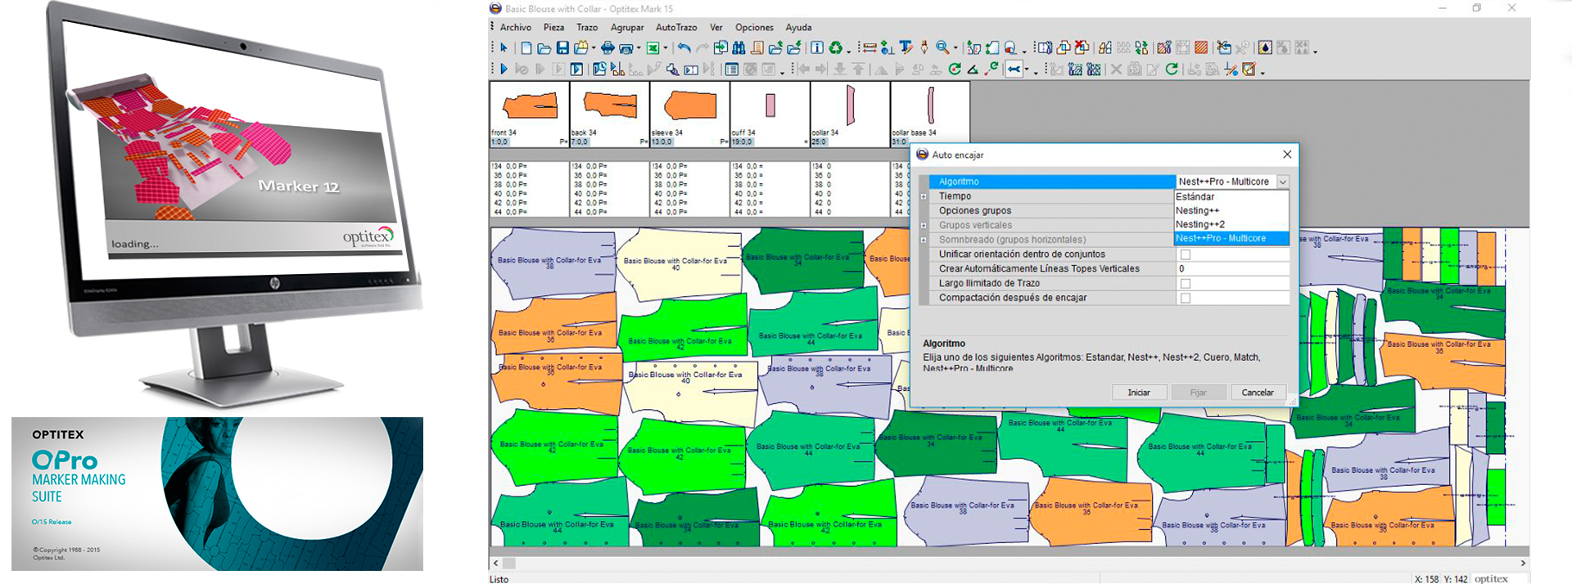The image size is (1572, 584).
Task: Select the sleeve 34 piece thumbnail
Action: tap(689, 115)
